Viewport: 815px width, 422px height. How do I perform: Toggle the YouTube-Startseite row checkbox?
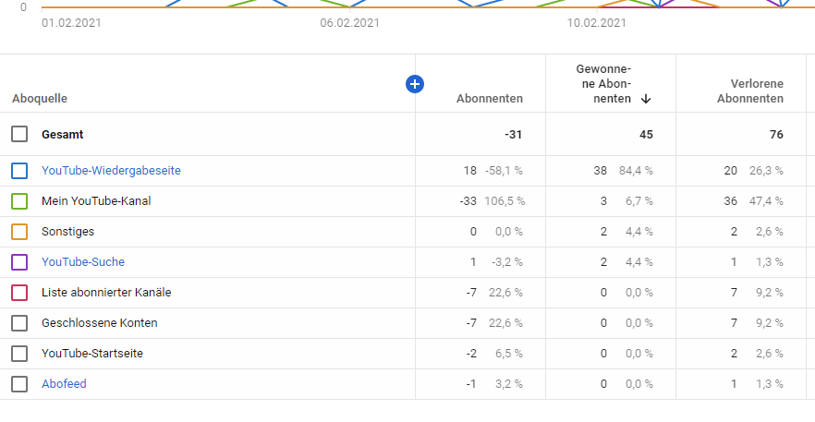coord(19,354)
